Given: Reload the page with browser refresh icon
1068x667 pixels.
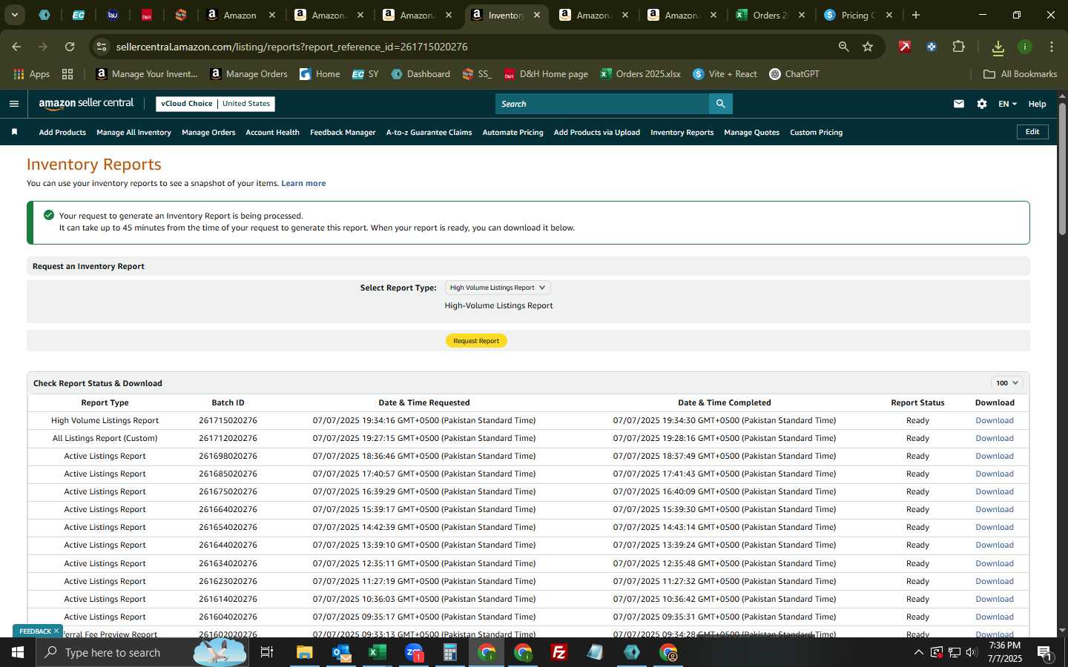Looking at the screenshot, I should click(x=70, y=47).
